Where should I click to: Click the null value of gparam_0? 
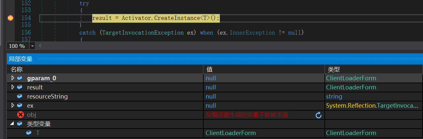coord(211,78)
